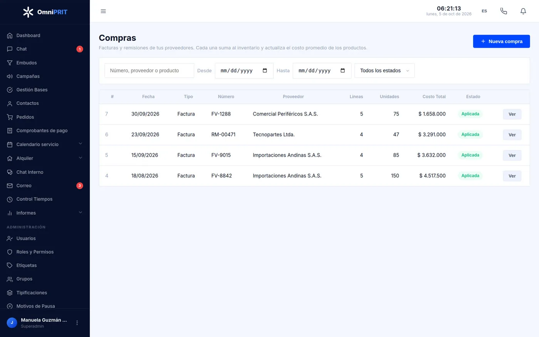Viewport: 539px width, 337px height.
Task: Click the OmniPRIT logo icon
Action: pos(28,12)
